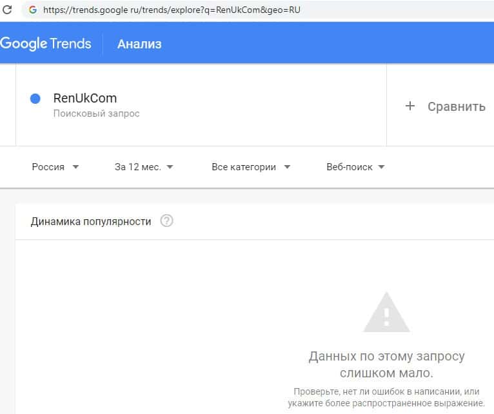Open the Google Trends home logo
Image resolution: width=494 pixels, height=414 pixels.
[x=45, y=44]
